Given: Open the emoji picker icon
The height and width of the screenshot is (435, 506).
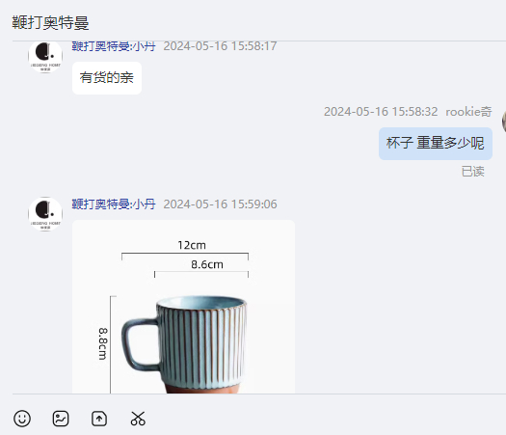Looking at the screenshot, I should pyautogui.click(x=22, y=419).
